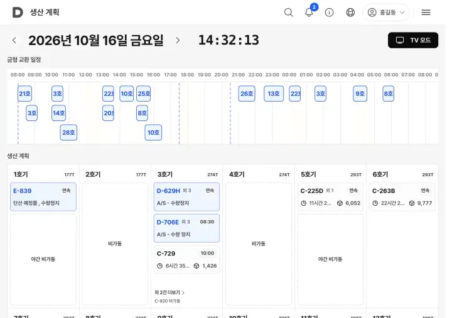Image resolution: width=452 pixels, height=318 pixels.
Task: Click the 1호기 machine header
Action: click(21, 174)
